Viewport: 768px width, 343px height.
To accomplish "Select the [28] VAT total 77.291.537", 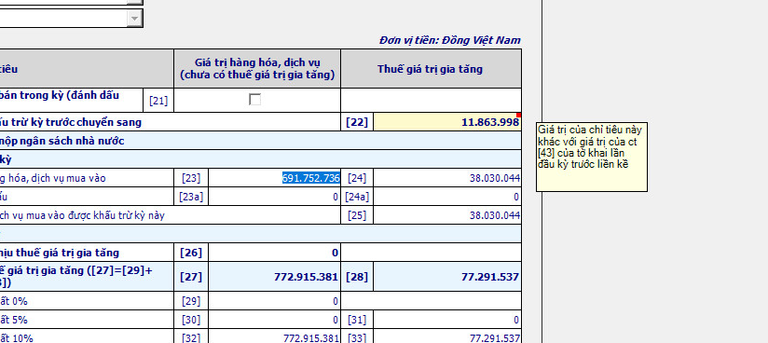I will pos(446,277).
